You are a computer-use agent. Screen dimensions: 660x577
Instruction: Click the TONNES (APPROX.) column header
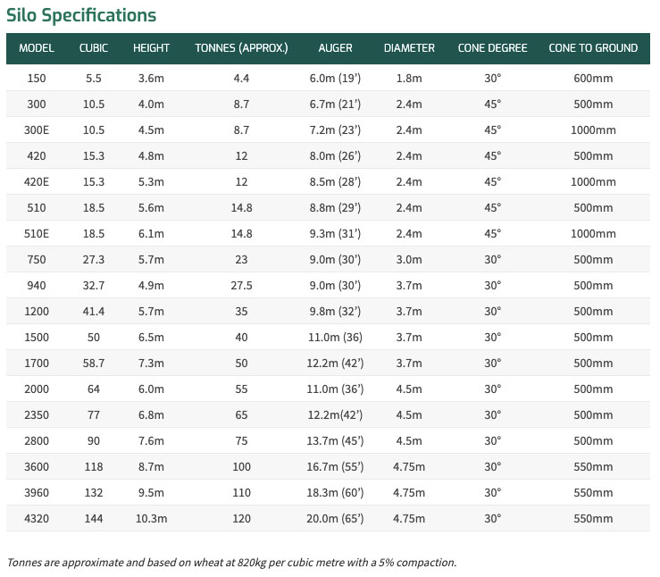point(241,48)
